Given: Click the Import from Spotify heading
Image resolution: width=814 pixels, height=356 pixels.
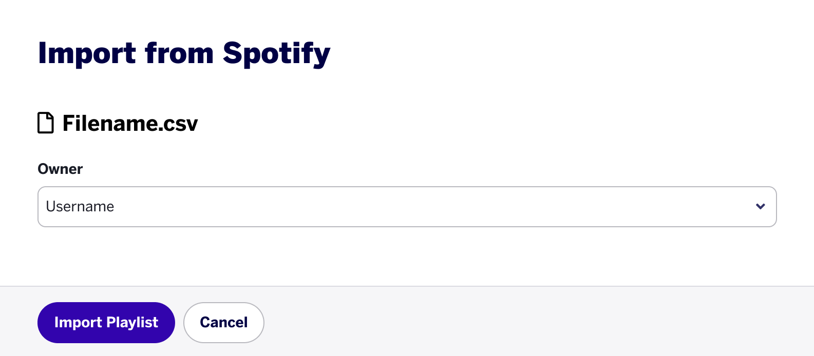Looking at the screenshot, I should (x=184, y=54).
